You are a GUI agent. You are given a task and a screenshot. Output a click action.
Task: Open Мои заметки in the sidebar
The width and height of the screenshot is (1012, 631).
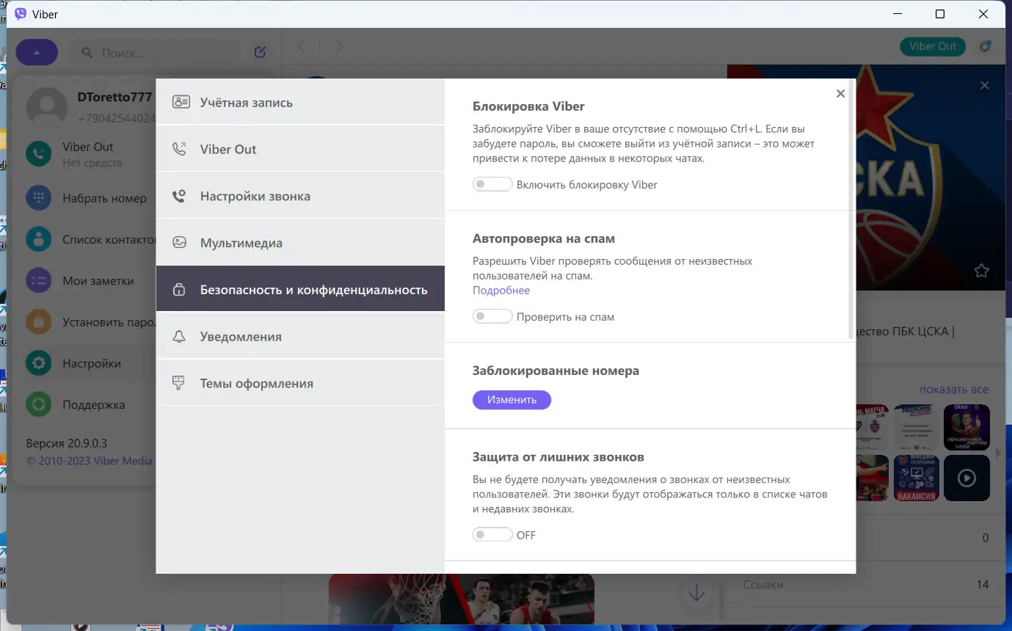tap(38, 280)
